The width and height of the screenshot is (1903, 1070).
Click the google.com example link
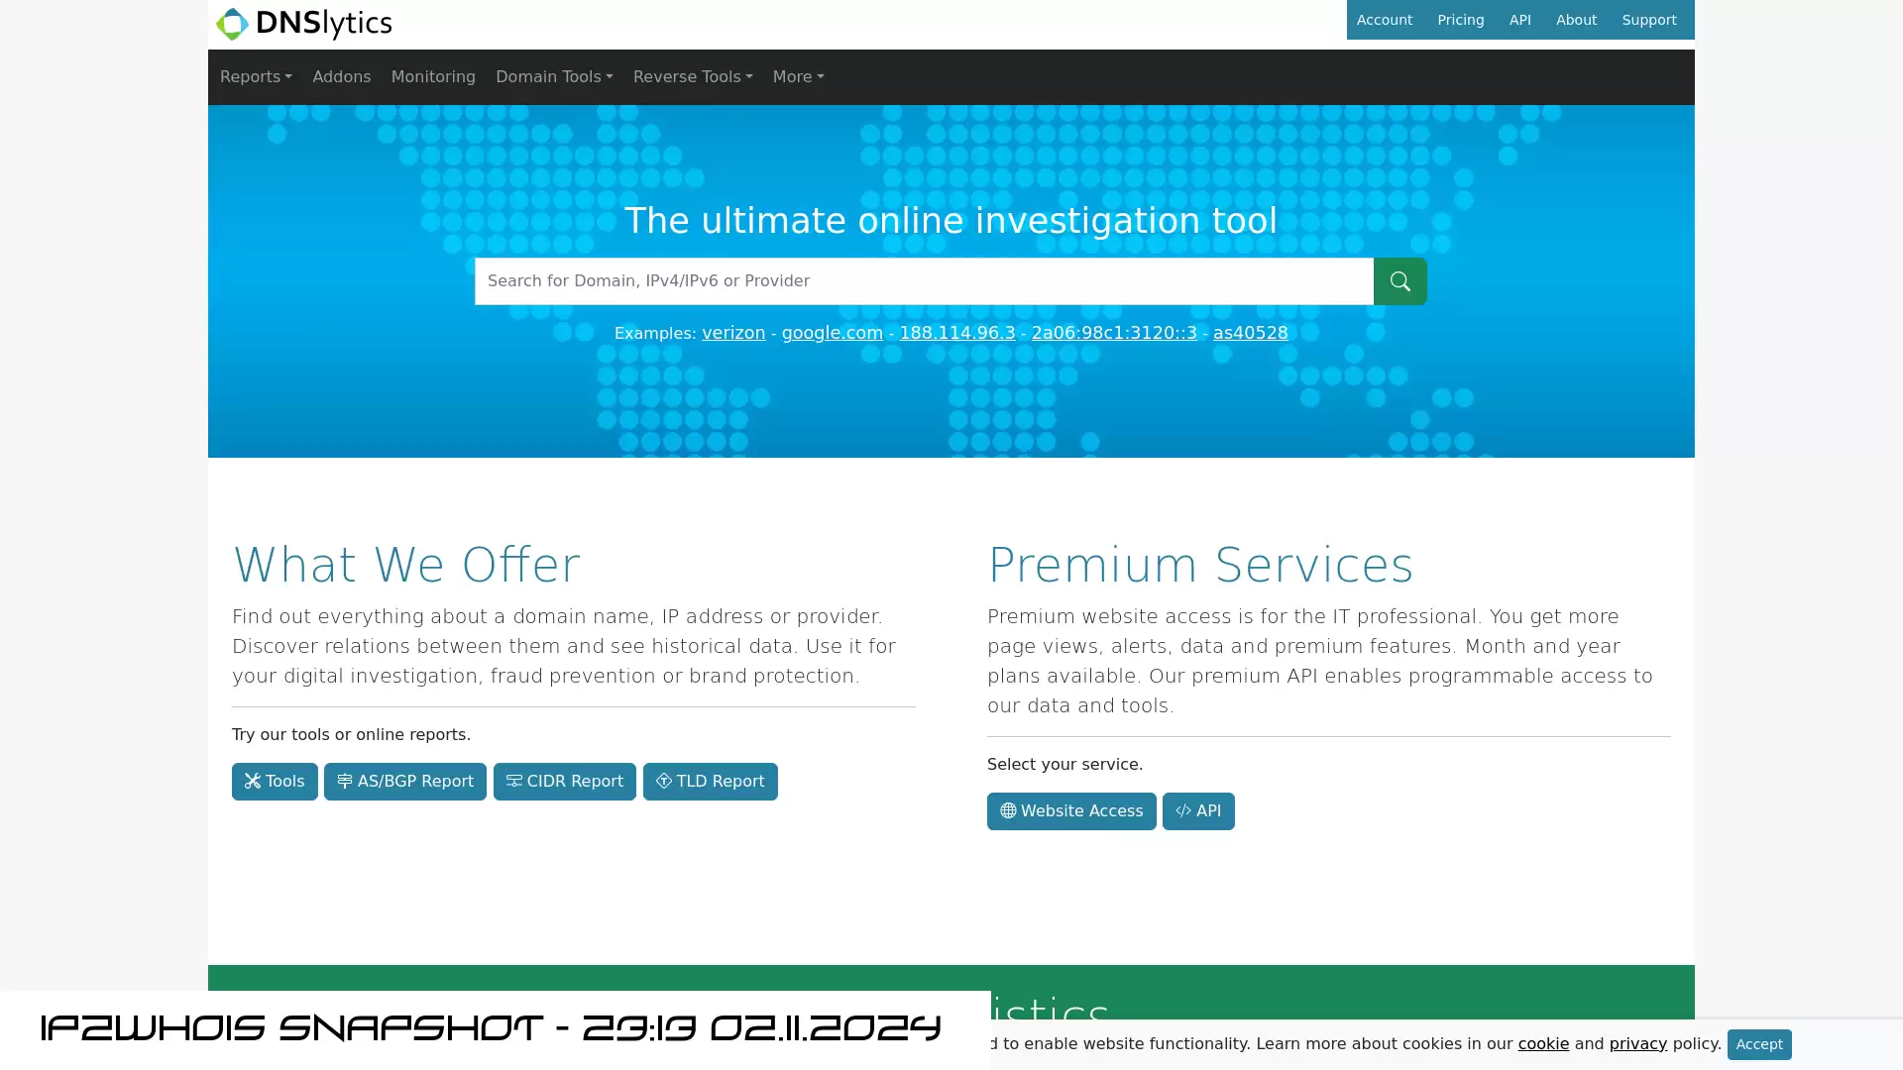tap(833, 332)
